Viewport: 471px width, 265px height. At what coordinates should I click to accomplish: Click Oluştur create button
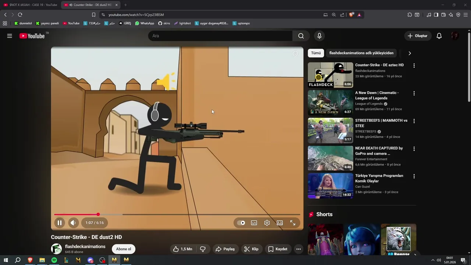pyautogui.click(x=418, y=36)
